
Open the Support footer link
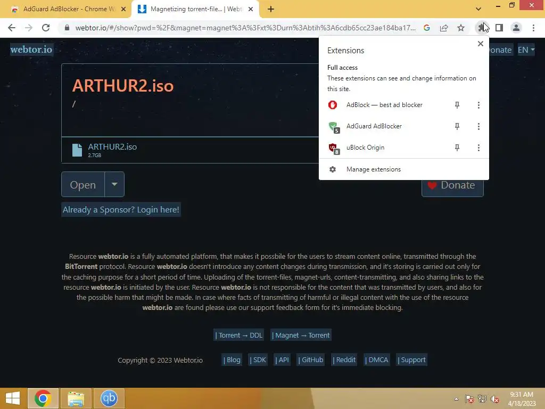(x=411, y=360)
